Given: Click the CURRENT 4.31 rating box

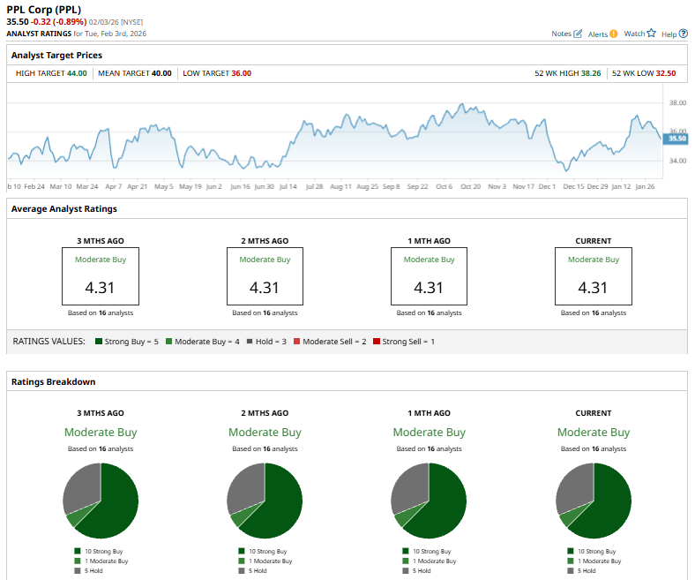Looking at the screenshot, I should [593, 276].
